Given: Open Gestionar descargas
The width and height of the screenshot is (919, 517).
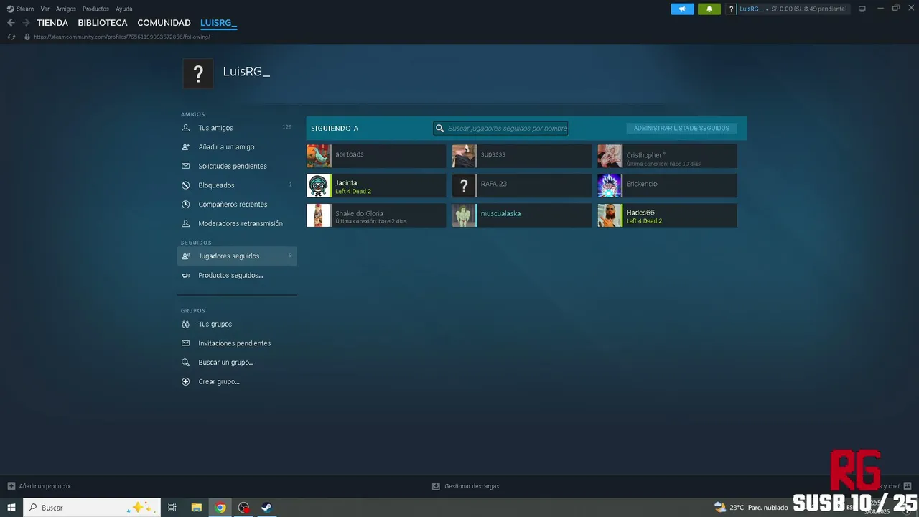Looking at the screenshot, I should (x=472, y=486).
